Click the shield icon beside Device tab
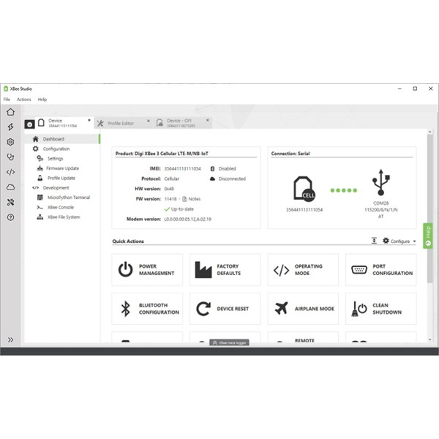439x439 pixels. pyautogui.click(x=30, y=124)
